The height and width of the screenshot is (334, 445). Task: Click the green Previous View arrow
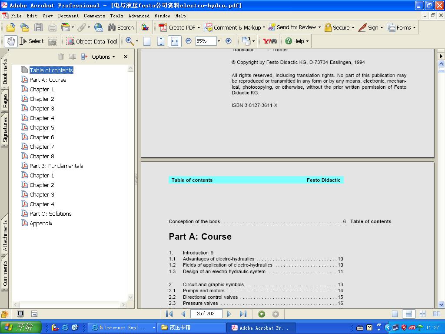pos(262,314)
